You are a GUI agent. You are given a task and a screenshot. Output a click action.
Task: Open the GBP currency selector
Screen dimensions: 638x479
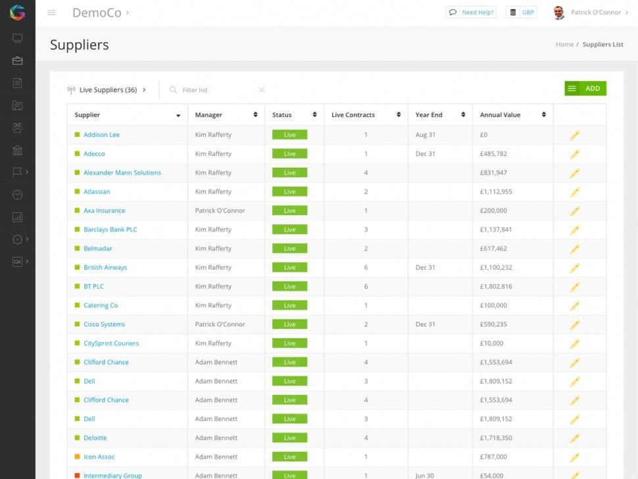(521, 13)
